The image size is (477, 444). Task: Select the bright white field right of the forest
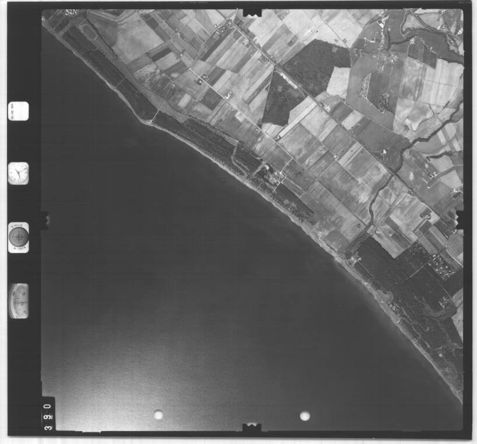[x=339, y=82]
